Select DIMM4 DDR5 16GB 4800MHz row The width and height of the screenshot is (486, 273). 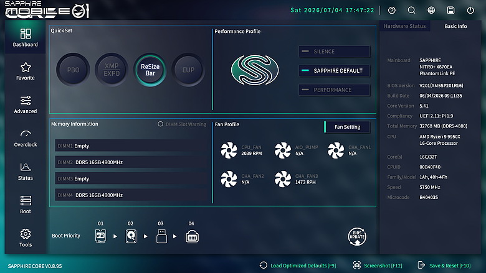pos(131,195)
